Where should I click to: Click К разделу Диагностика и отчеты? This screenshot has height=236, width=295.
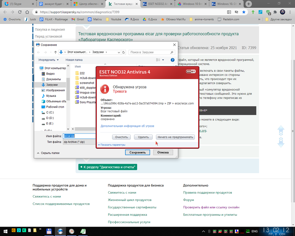tap(108, 167)
